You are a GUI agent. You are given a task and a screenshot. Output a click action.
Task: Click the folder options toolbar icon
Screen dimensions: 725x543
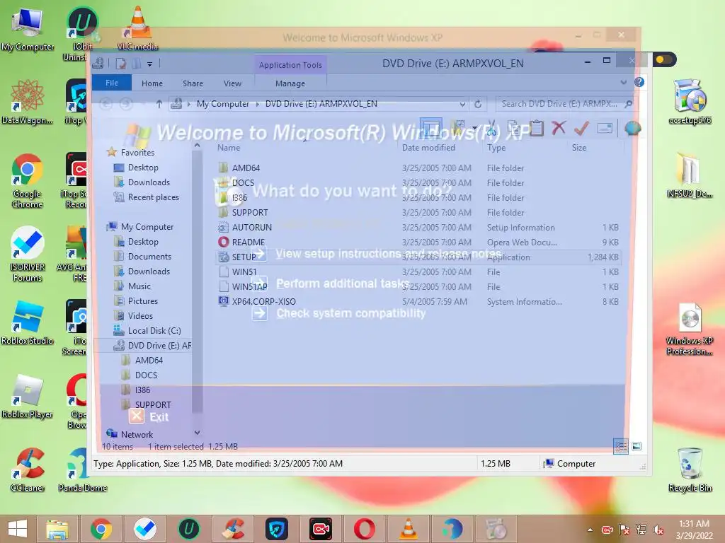[458, 127]
